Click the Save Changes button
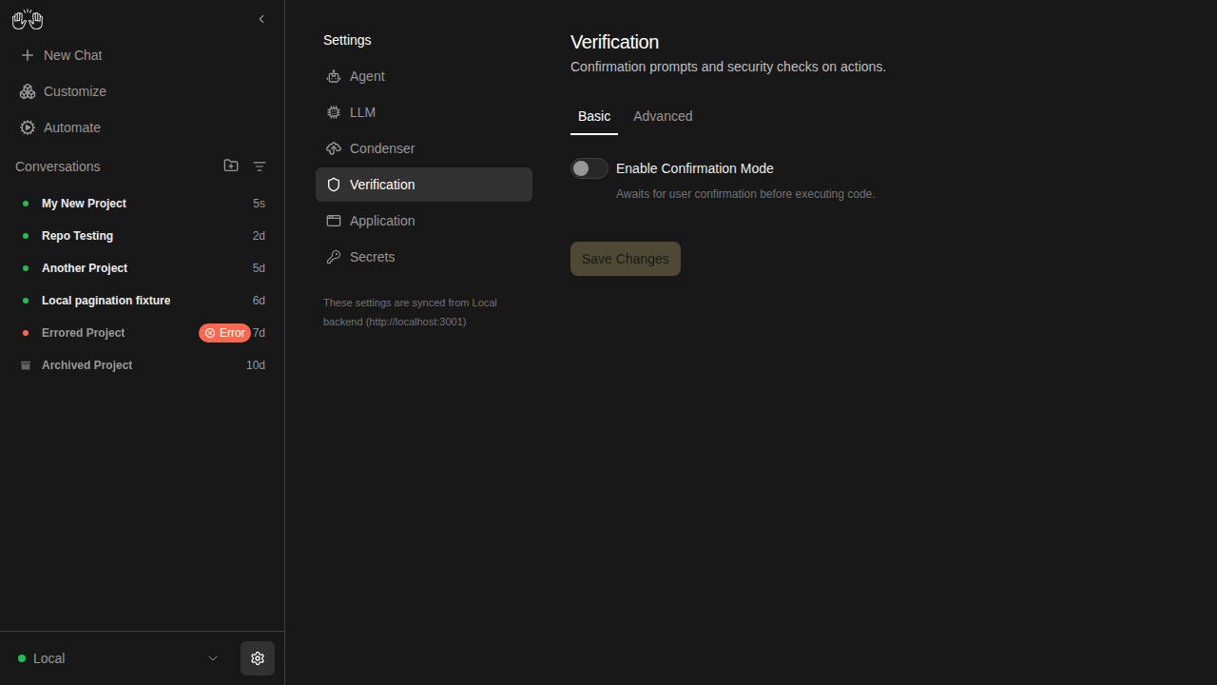The image size is (1217, 685). point(626,259)
